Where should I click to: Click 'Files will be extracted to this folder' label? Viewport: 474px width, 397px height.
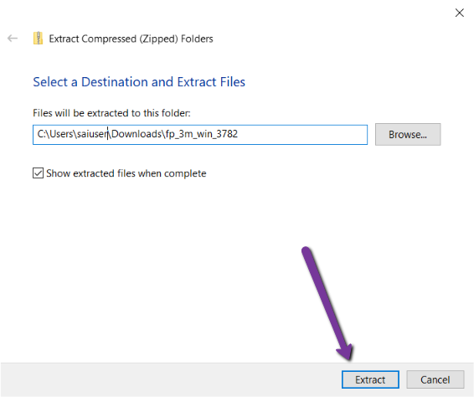pos(111,113)
